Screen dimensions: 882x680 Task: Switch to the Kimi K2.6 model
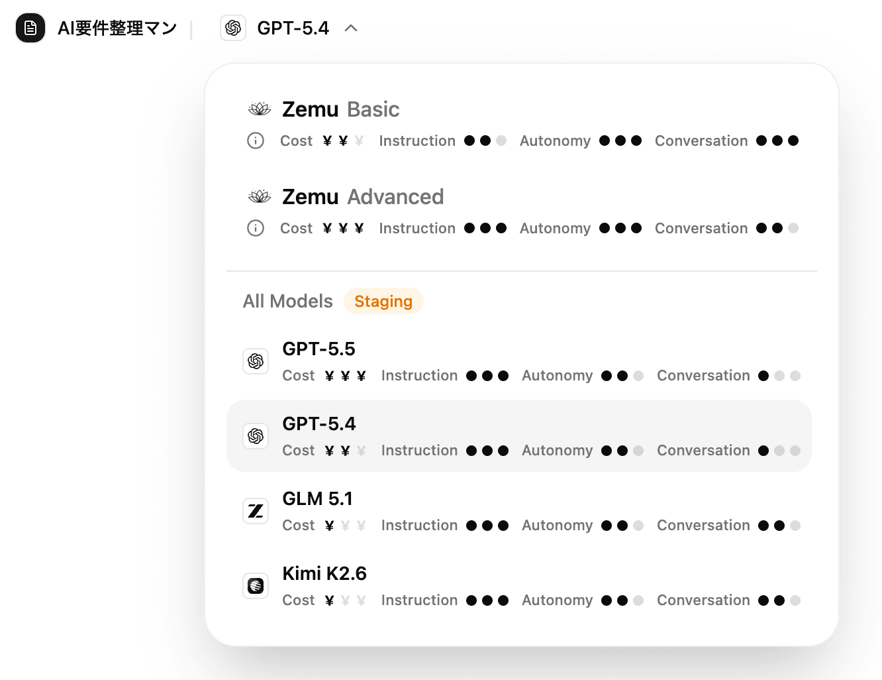click(x=324, y=574)
